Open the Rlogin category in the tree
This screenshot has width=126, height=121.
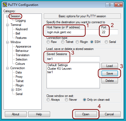[20, 85]
